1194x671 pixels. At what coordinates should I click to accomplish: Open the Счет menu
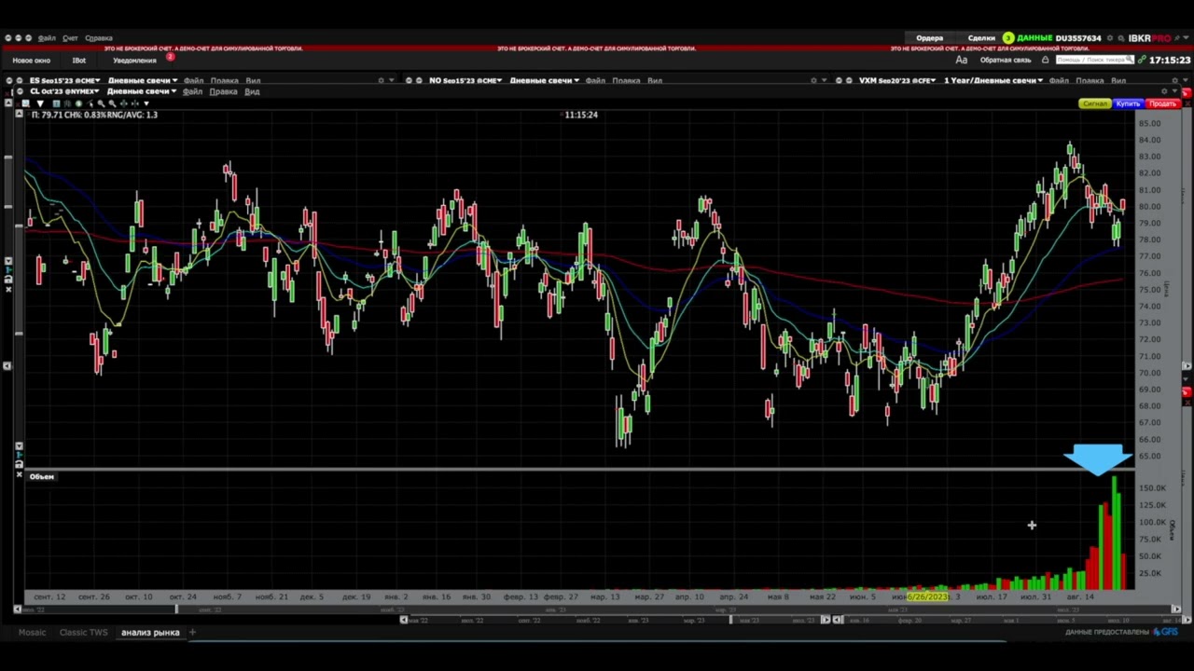tap(70, 38)
